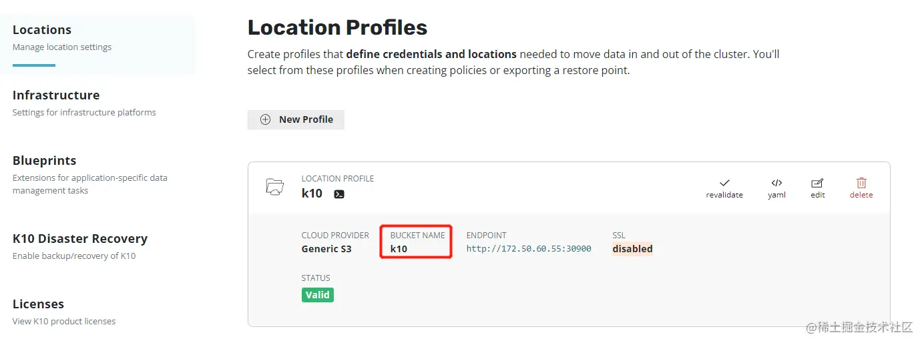Screen dimensions: 924x345
Task: Click the endpoint URL http://172.50.60.55:30900
Action: pyautogui.click(x=529, y=249)
